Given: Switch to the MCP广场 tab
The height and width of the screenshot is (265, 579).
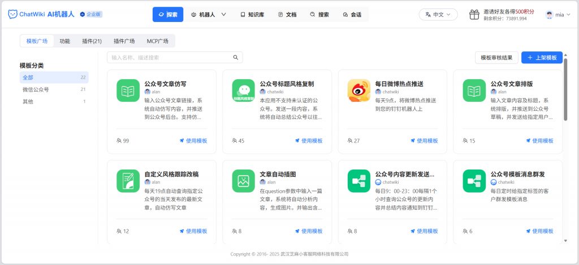Looking at the screenshot, I should tap(158, 41).
